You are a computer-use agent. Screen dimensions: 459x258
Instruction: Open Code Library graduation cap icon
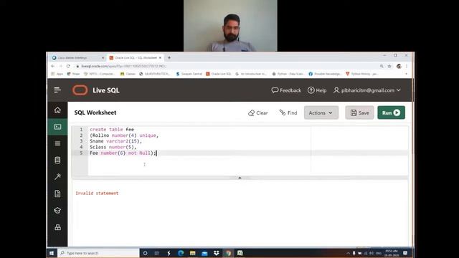(57, 210)
